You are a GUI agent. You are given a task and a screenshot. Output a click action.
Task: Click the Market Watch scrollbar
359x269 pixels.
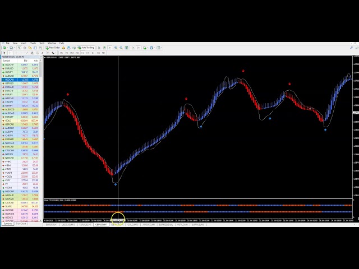(x=40, y=140)
